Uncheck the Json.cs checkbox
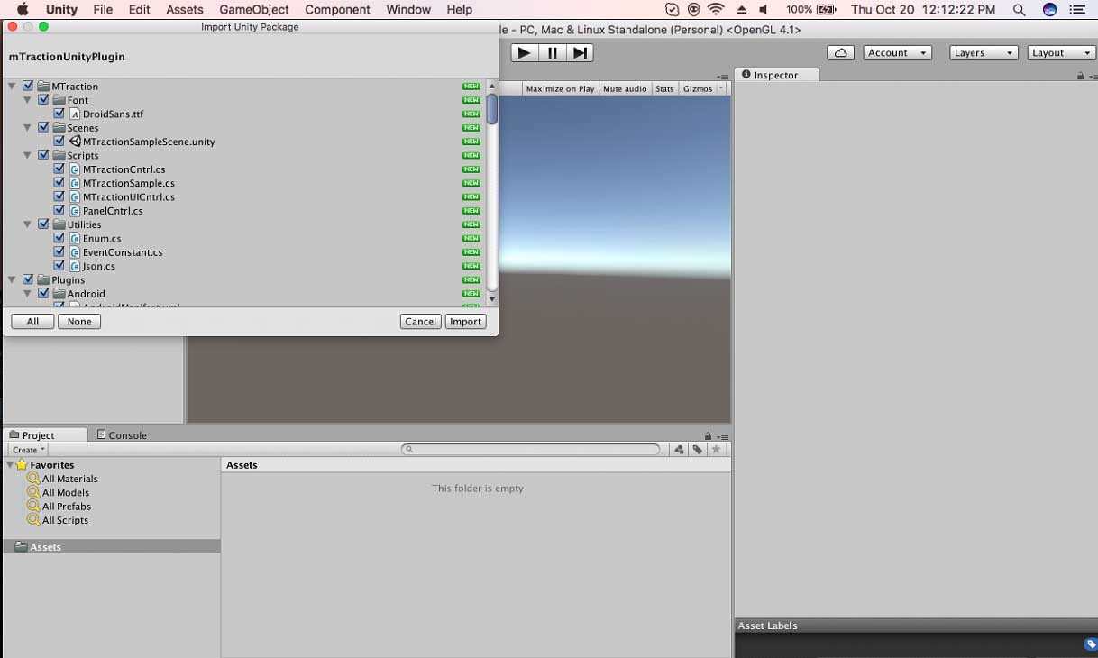Image resolution: width=1098 pixels, height=658 pixels. click(x=59, y=266)
